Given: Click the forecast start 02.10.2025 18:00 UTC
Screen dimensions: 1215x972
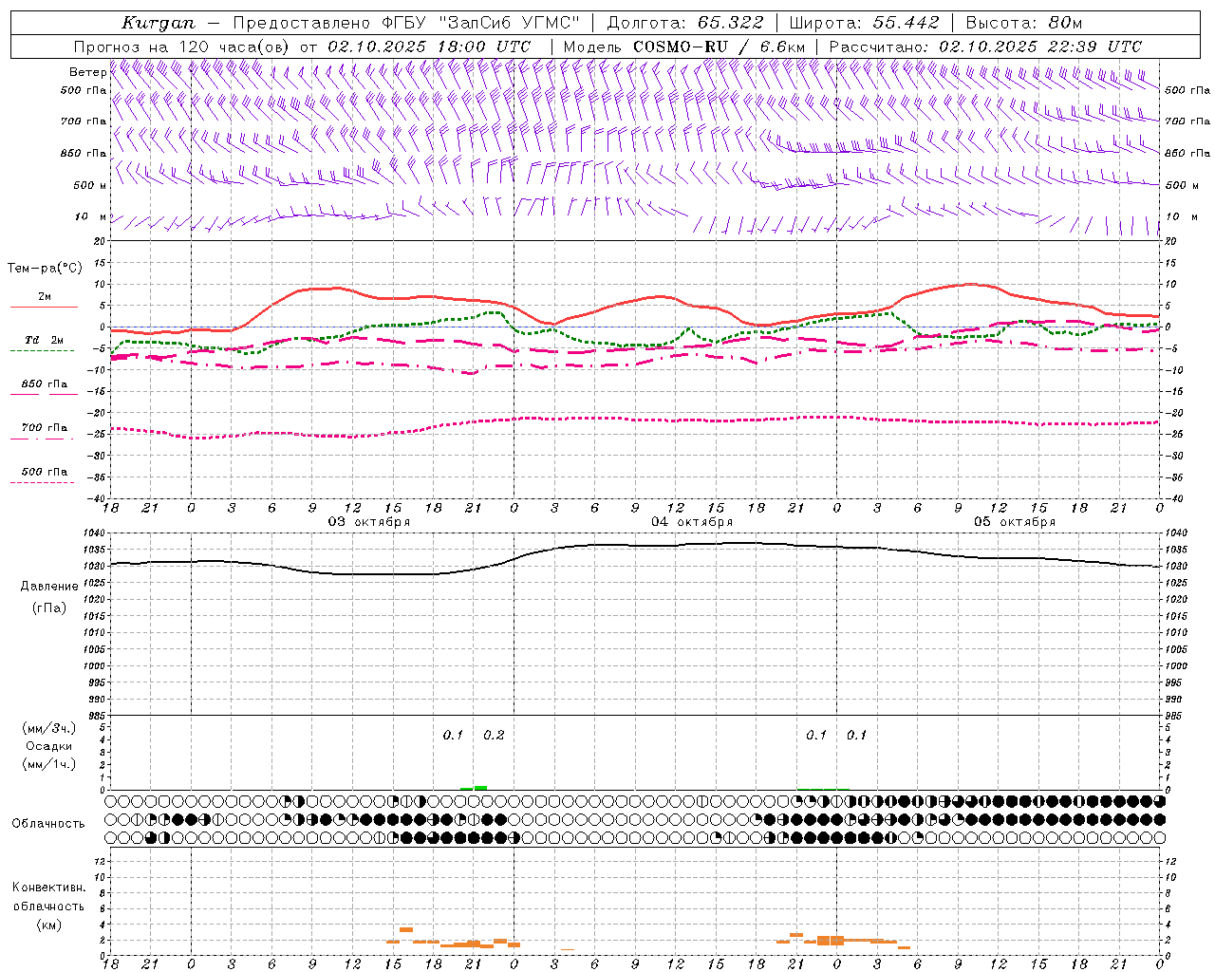Looking at the screenshot, I should 428,47.
